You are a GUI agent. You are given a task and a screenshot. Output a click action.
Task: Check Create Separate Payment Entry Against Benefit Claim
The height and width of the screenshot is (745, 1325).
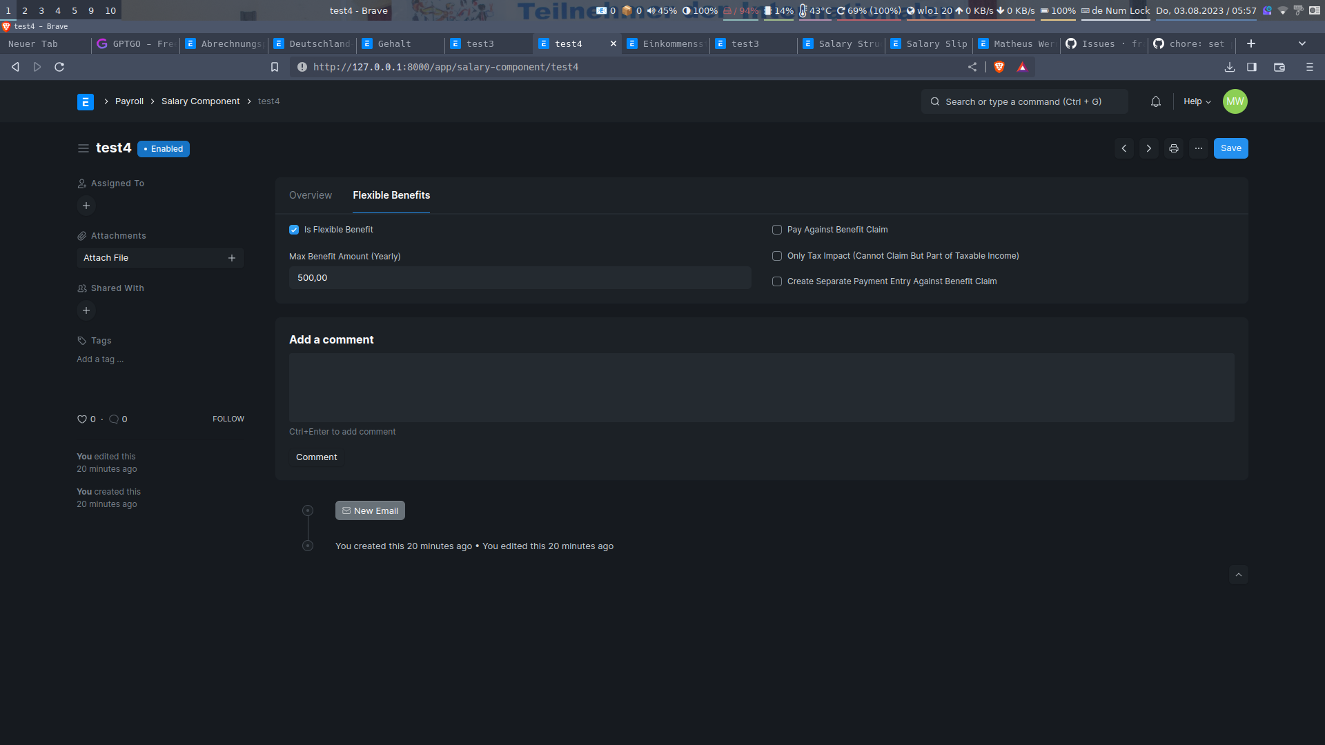pyautogui.click(x=776, y=281)
